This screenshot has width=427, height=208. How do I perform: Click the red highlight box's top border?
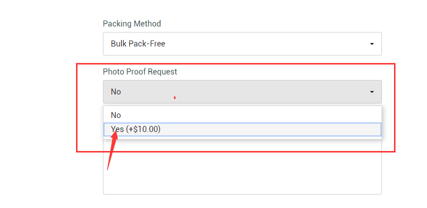tap(235, 64)
